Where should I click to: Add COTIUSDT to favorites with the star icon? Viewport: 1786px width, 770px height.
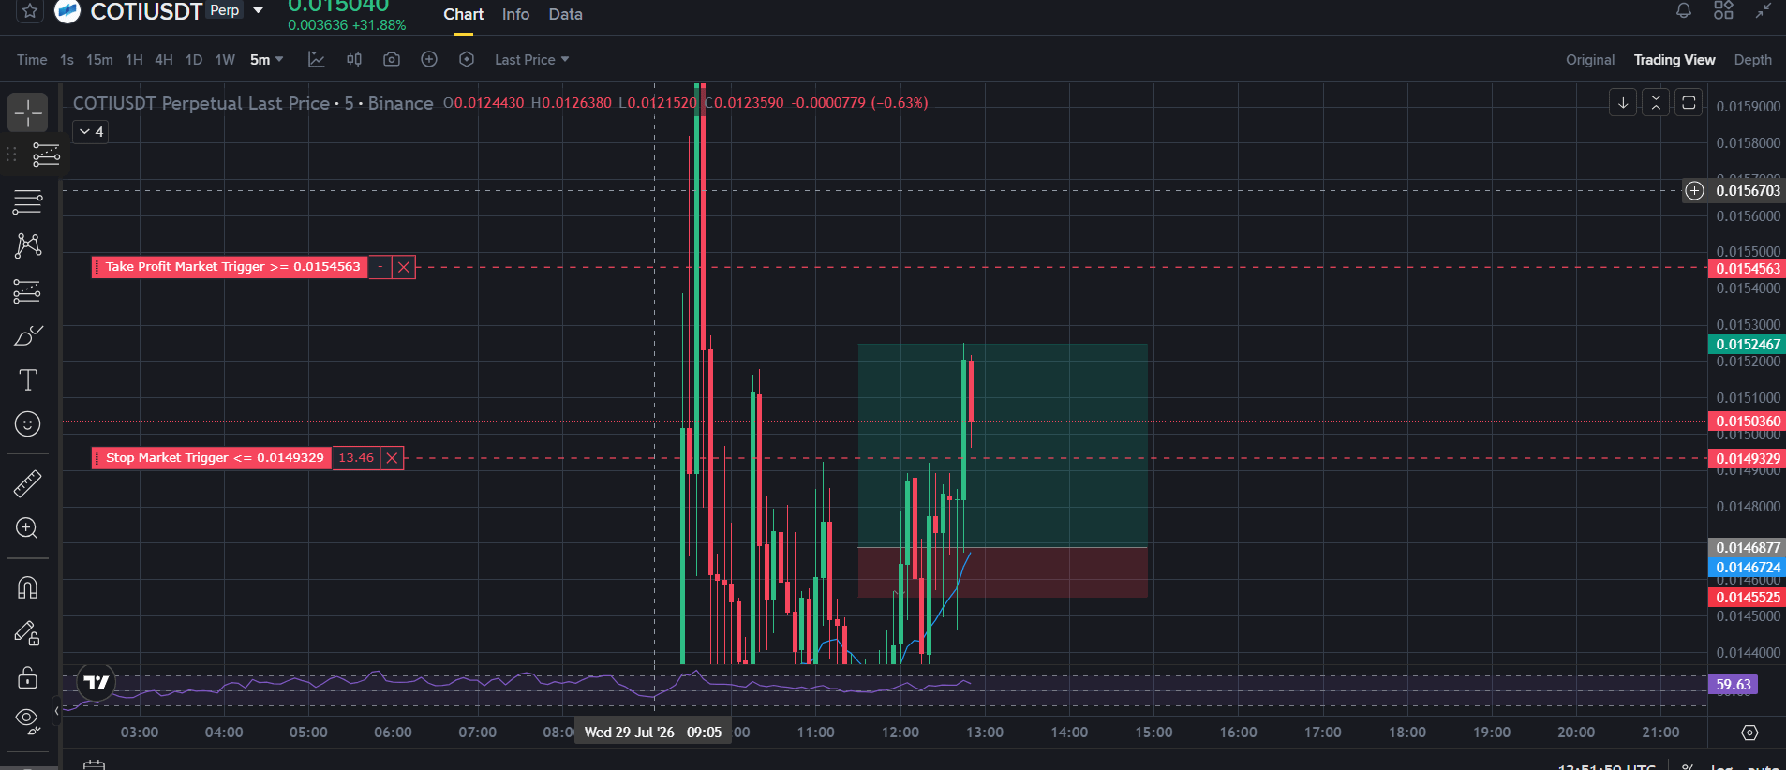tap(30, 11)
